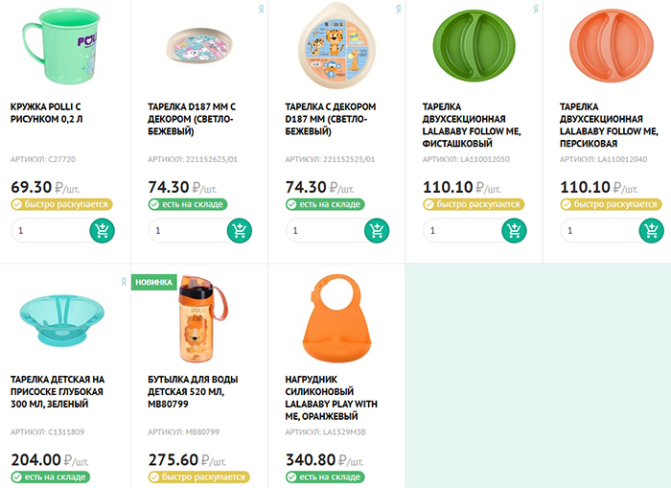Click the green mug product image
This screenshot has height=488, width=671.
[61, 46]
